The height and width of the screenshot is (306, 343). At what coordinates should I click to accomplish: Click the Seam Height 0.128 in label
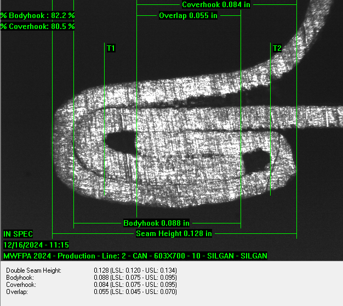tap(174, 233)
